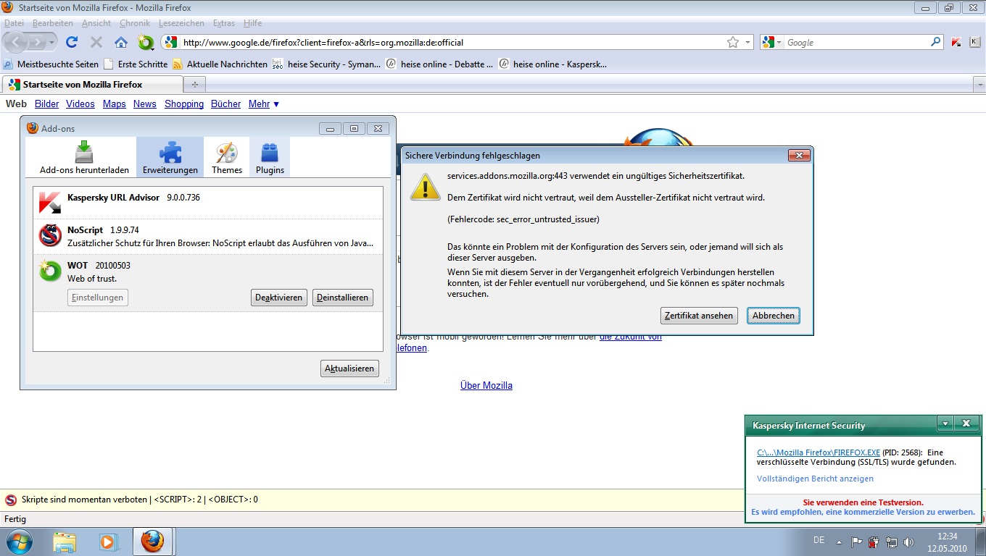Viewport: 986px width, 556px height.
Task: Click the Aktualisieren button in Add-ons
Action: pos(349,368)
